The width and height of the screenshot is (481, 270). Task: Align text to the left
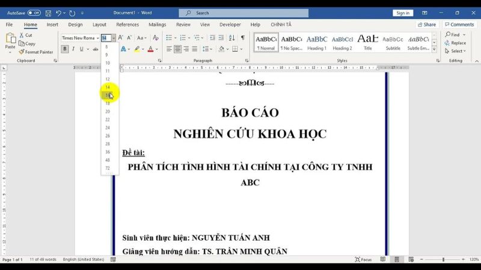169,49
